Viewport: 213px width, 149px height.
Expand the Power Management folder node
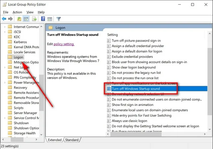coord(5,82)
